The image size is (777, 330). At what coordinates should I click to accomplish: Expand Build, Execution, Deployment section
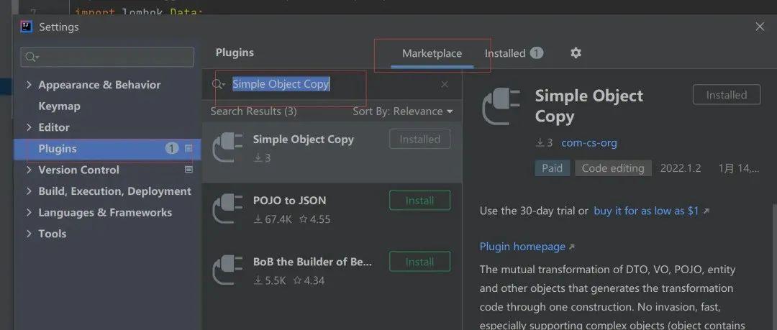pyautogui.click(x=29, y=191)
